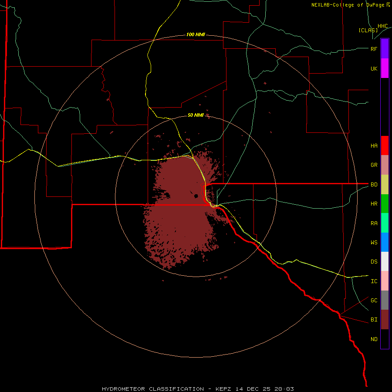Click the HR legend label
Viewport: 392px width, 392px height.
(x=374, y=204)
